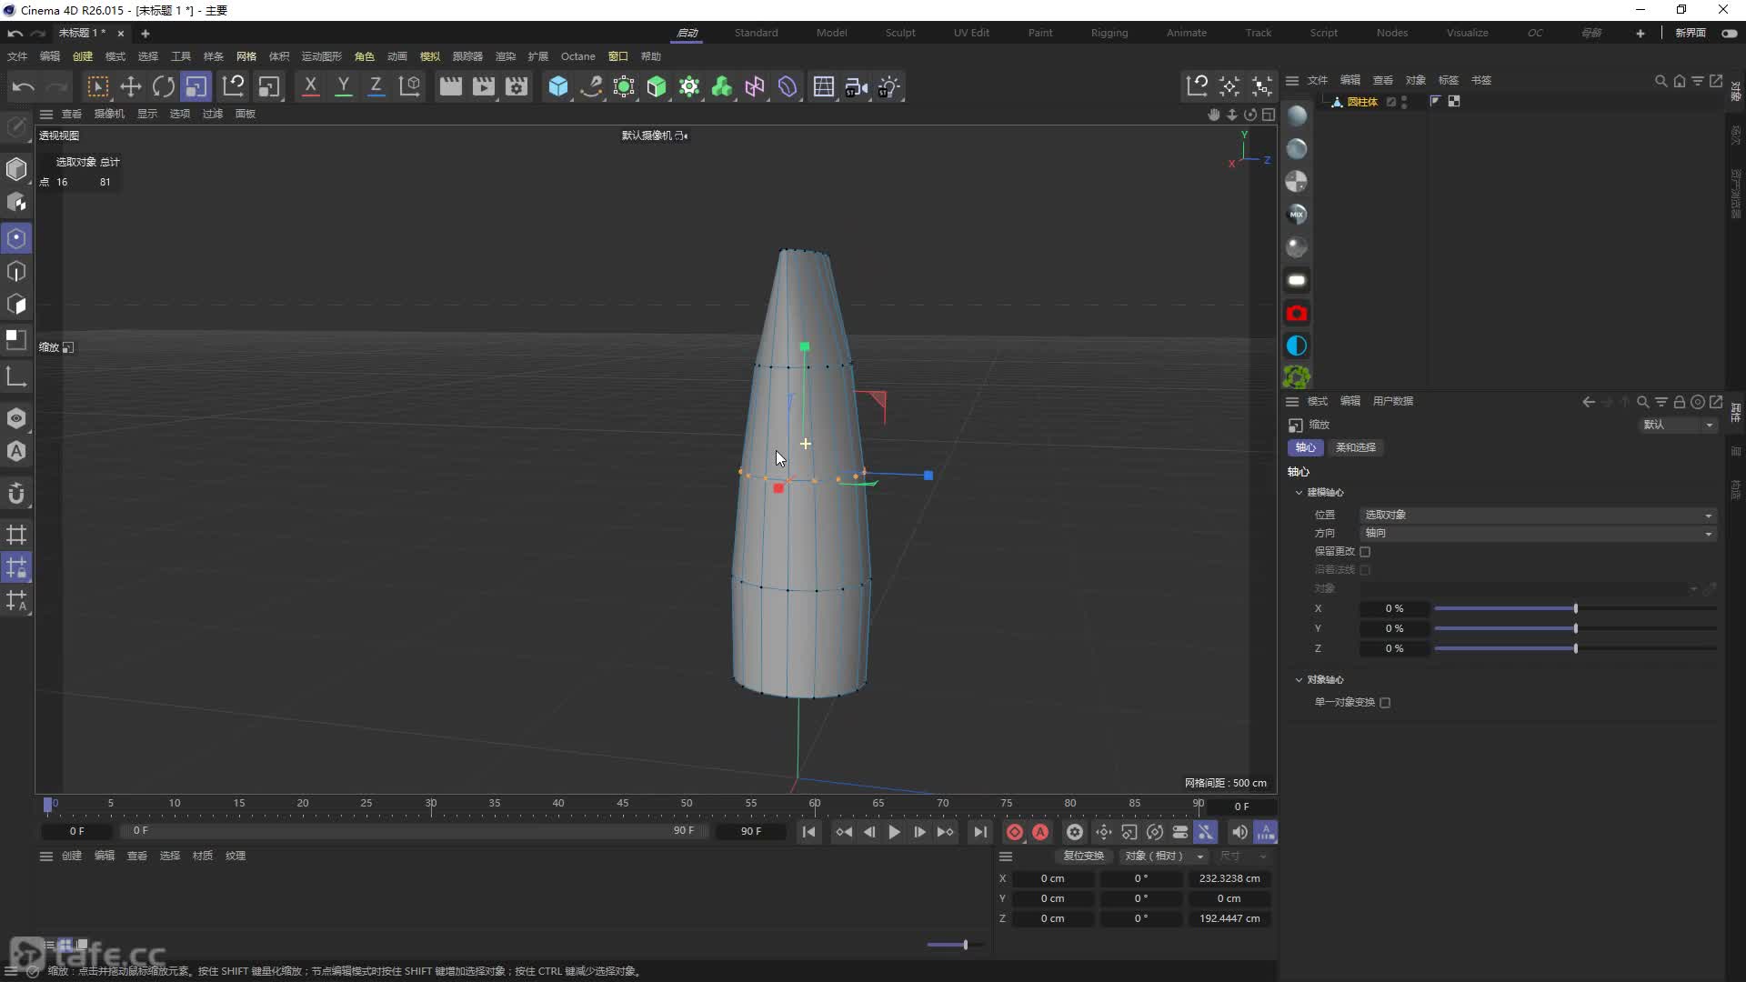The height and width of the screenshot is (982, 1746).
Task: Activate the Scale tool icon
Action: 196,86
